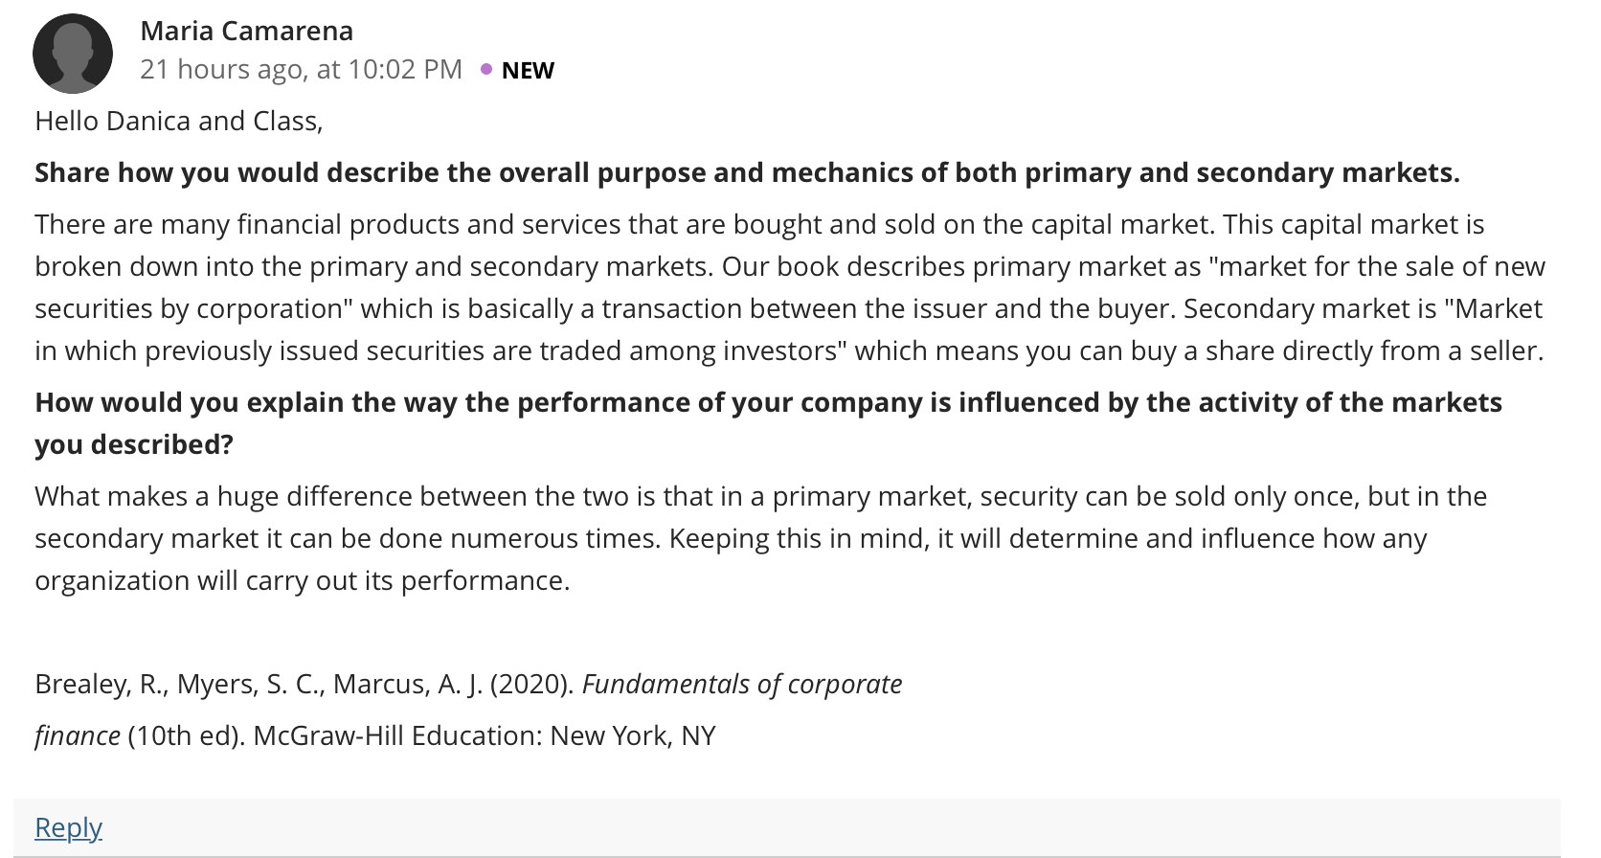
Task: Click italic title "Fundamentals of corporate"
Action: click(x=742, y=684)
